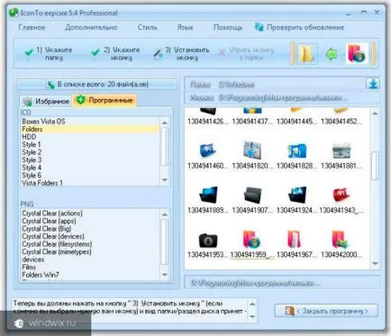Select icon thumbnail 1304941924

[296, 200]
